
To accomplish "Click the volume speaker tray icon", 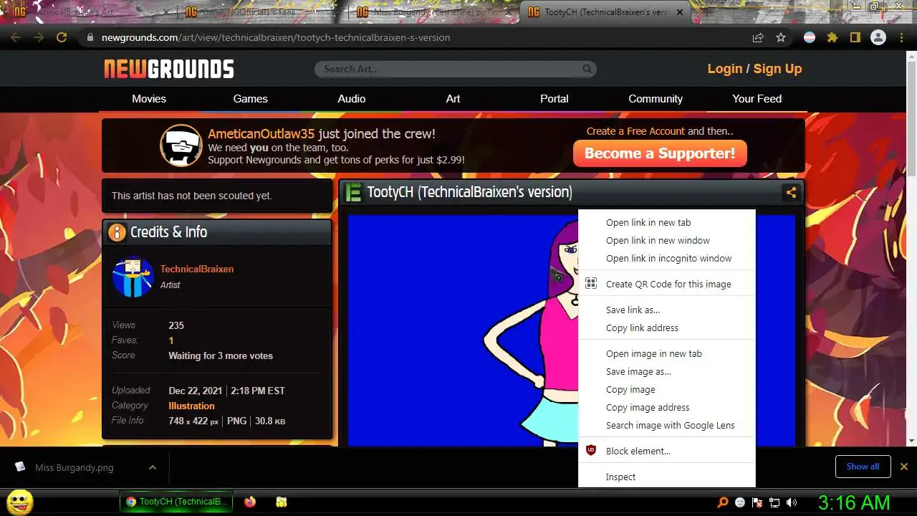I will tap(792, 502).
